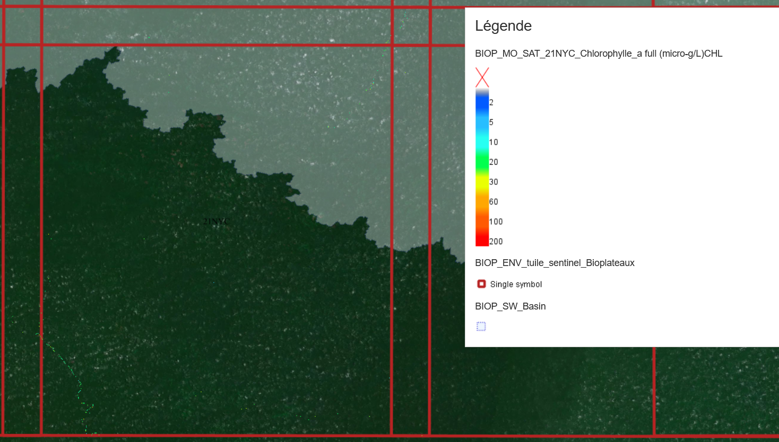Click the value 2 legend label
The width and height of the screenshot is (779, 442).
pos(491,102)
